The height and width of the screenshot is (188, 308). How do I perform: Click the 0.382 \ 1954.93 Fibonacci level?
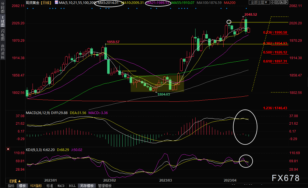[x=275, y=43]
